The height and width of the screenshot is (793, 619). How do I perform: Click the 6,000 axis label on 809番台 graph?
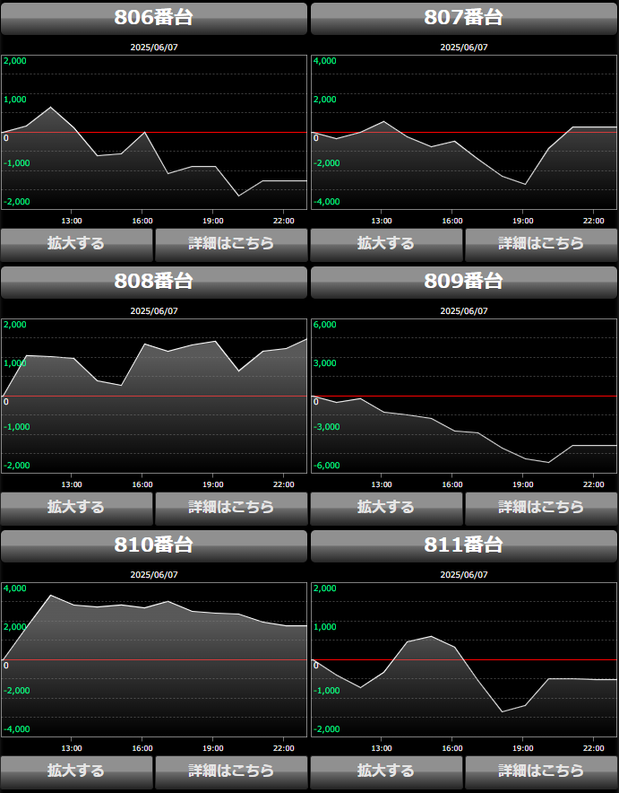(324, 325)
